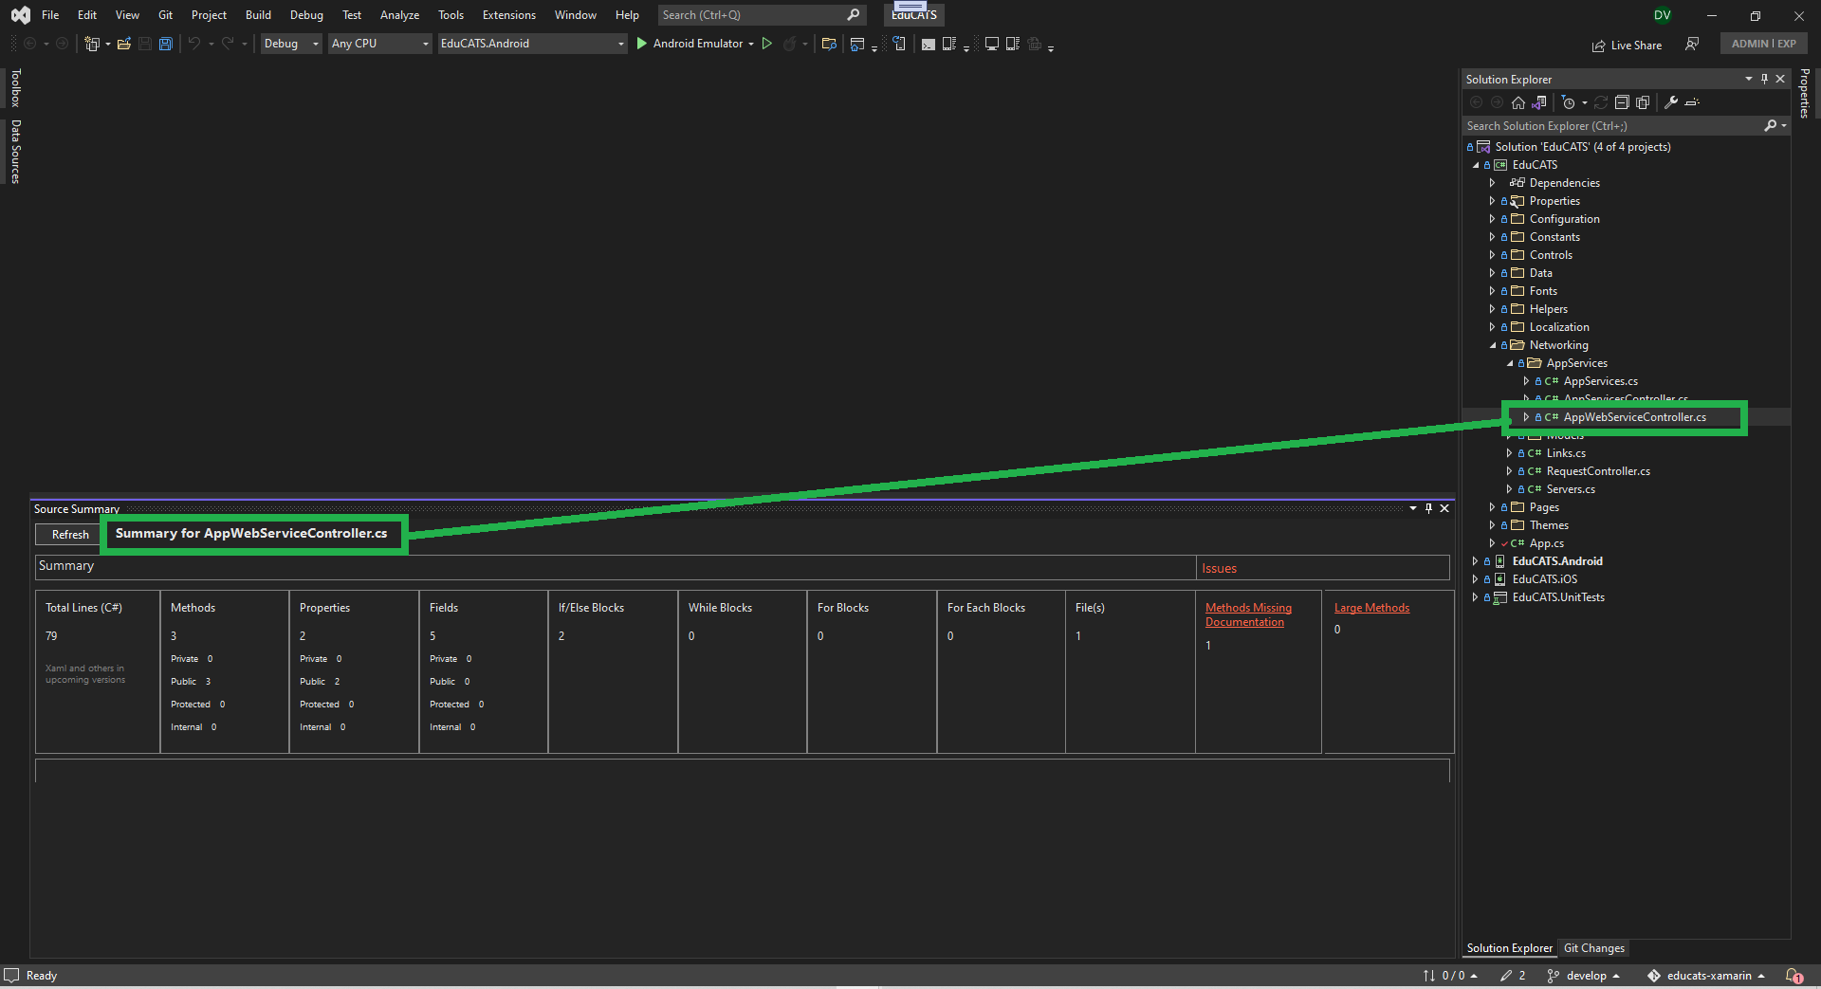Switch to the Git Changes tab
Image resolution: width=1821 pixels, height=989 pixels.
click(x=1593, y=947)
